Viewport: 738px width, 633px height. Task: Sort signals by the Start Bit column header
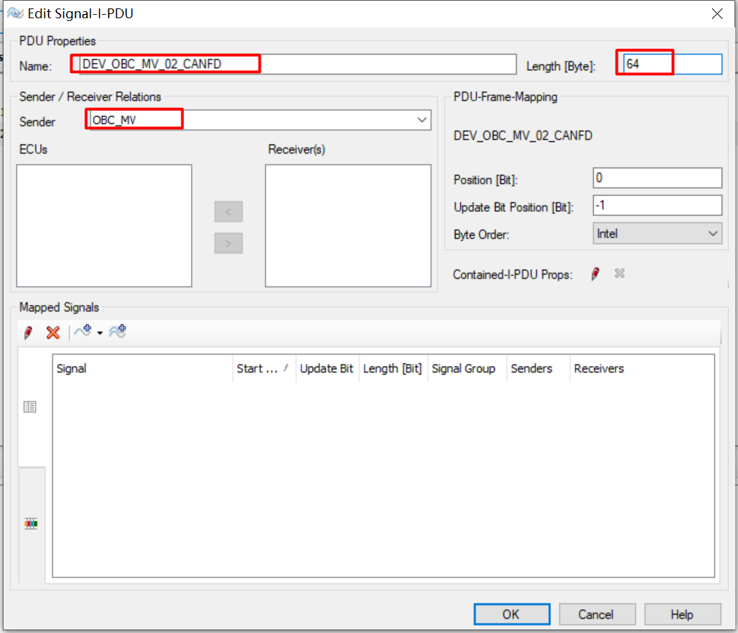264,368
